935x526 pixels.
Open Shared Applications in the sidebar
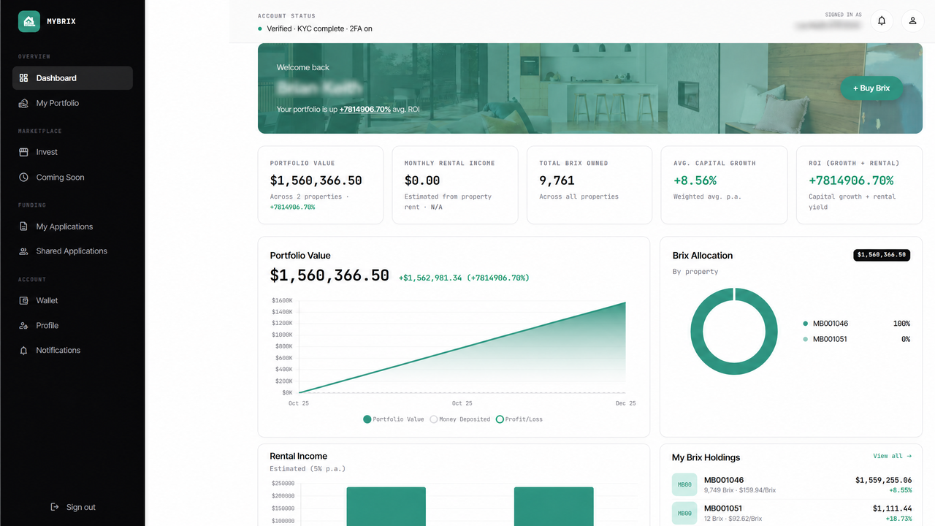pyautogui.click(x=72, y=251)
